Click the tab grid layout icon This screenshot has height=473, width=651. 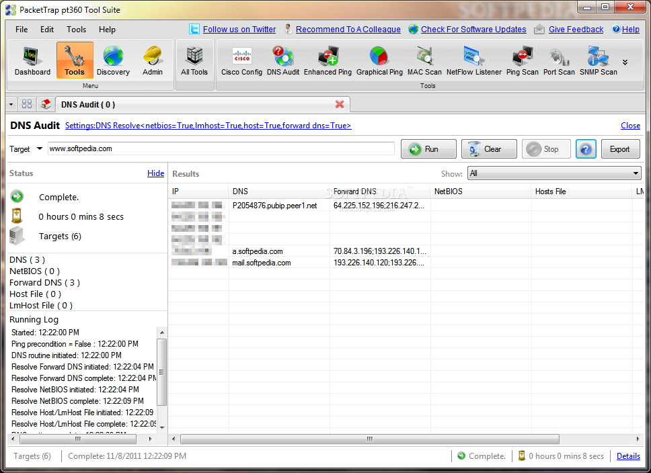click(x=27, y=104)
